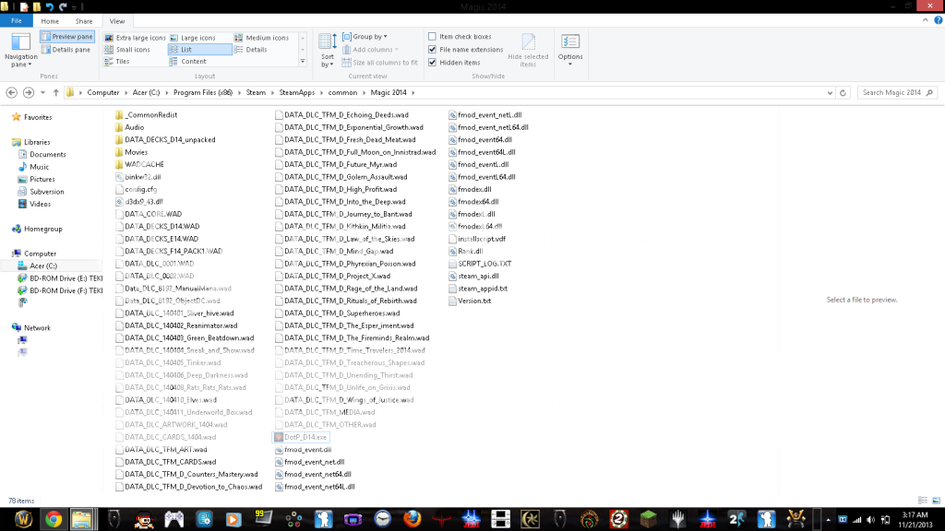This screenshot has width=945, height=531.
Task: Open the Group by dropdown
Action: pos(365,37)
